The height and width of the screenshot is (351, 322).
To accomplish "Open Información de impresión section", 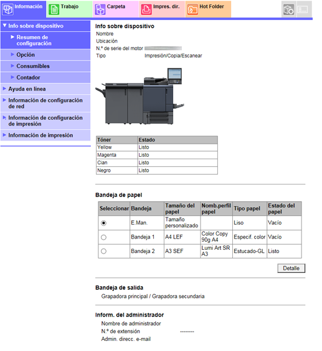I will (45, 135).
